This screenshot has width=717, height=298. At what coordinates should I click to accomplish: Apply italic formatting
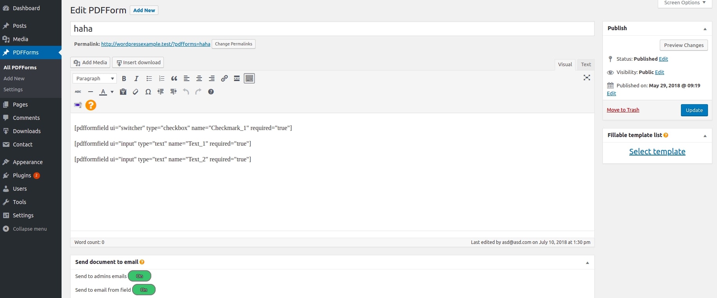136,79
